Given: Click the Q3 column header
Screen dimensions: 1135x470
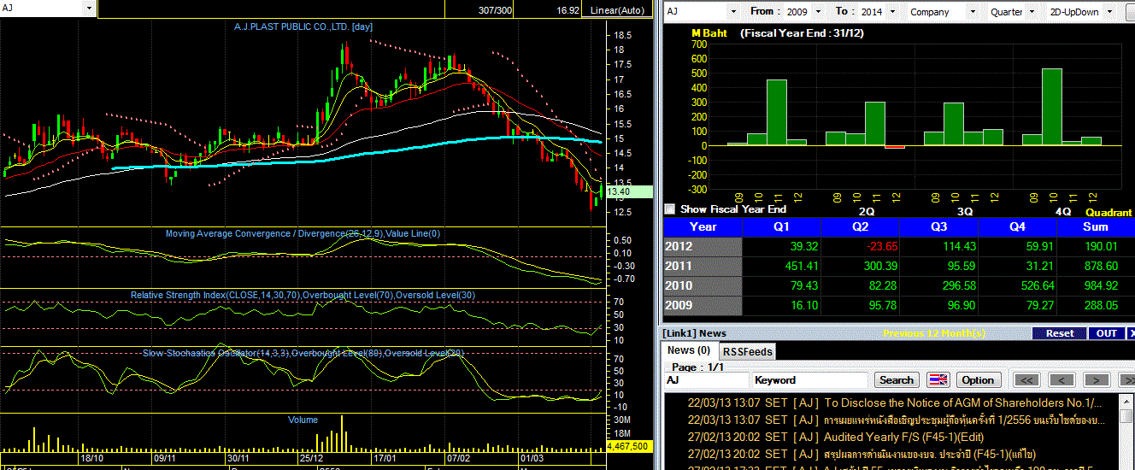Looking at the screenshot, I should [938, 227].
